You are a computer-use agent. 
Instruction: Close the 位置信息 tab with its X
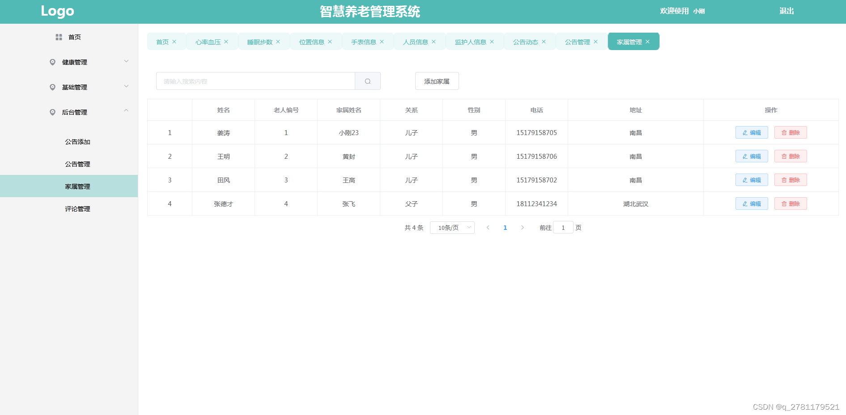pyautogui.click(x=330, y=42)
